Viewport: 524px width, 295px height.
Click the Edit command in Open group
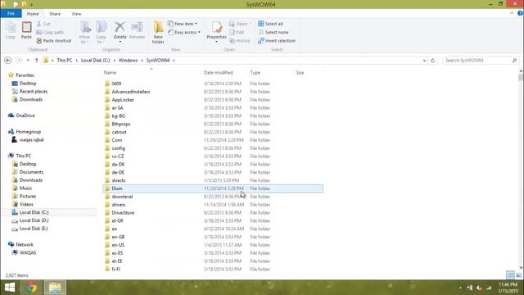(x=237, y=32)
